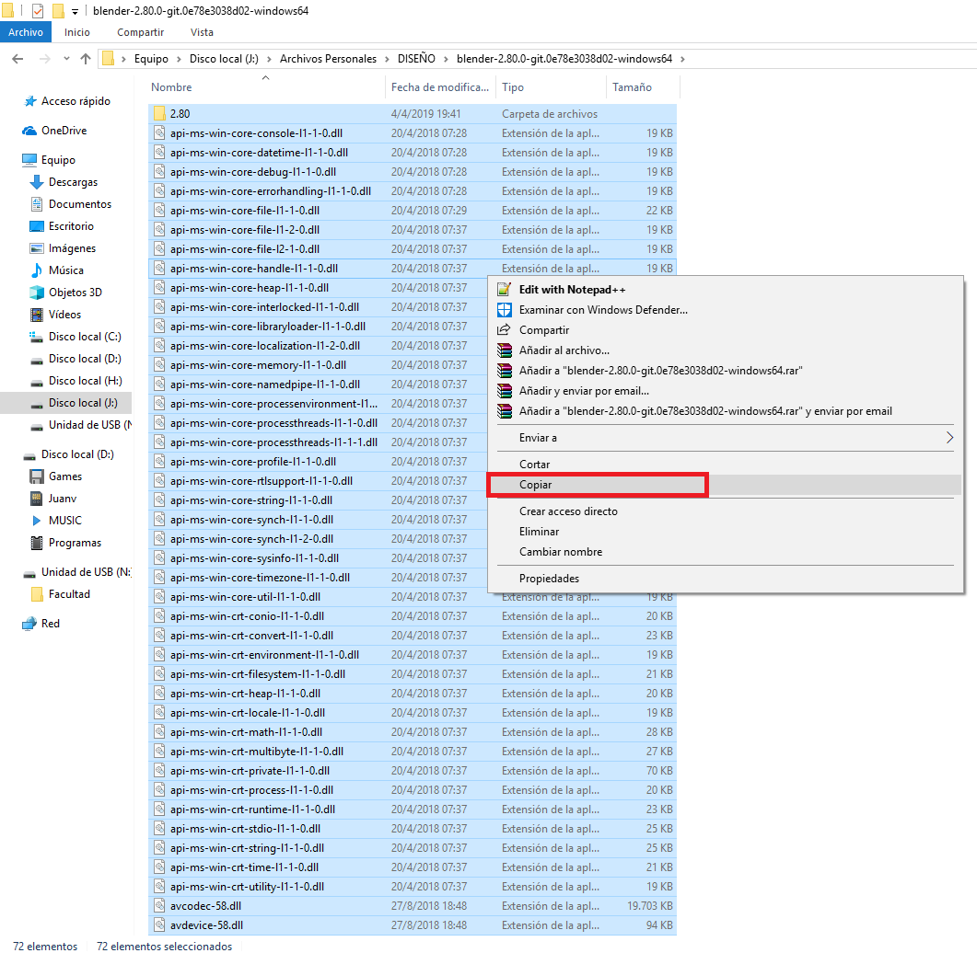Click the Vídeos film icon
The image size is (977, 953).
pyautogui.click(x=37, y=315)
